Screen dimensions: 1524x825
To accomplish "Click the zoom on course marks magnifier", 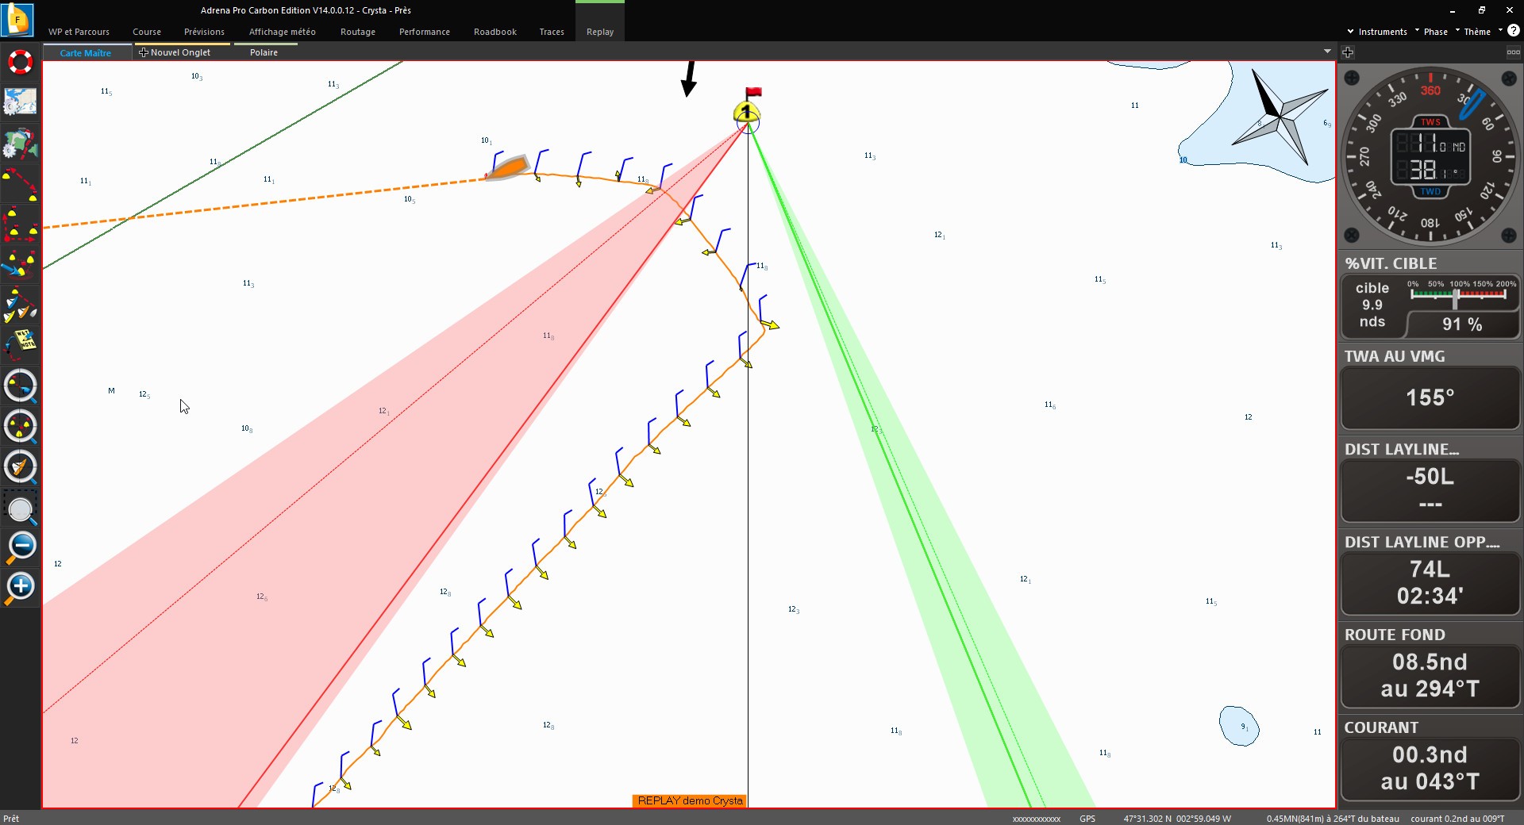I will coord(21,427).
